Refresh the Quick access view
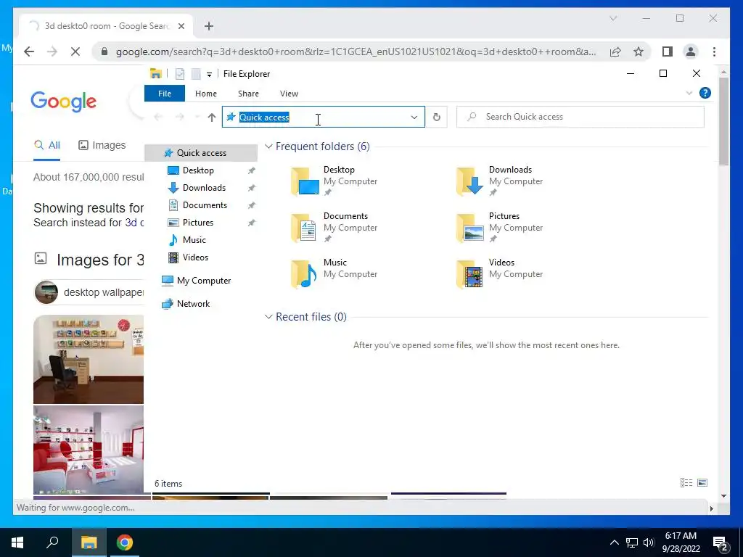 coord(436,117)
